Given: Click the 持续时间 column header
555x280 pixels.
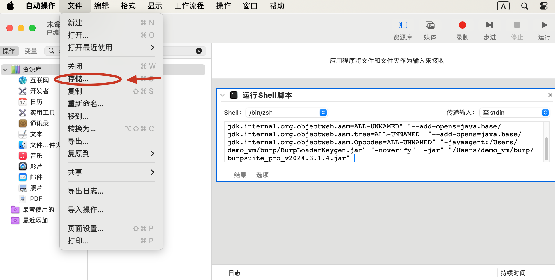Looking at the screenshot, I should click(x=513, y=273).
